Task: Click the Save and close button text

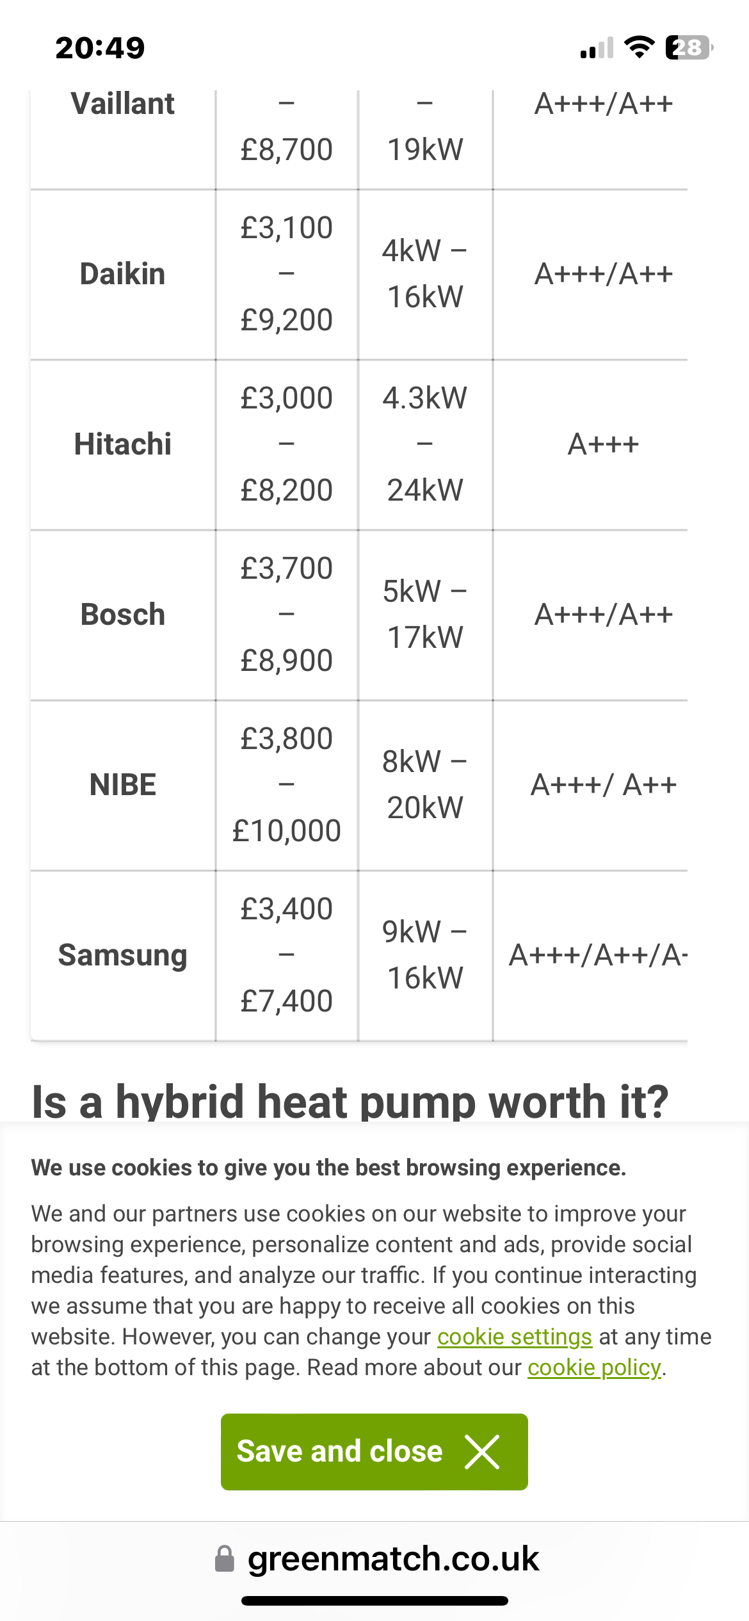Action: tap(339, 1451)
